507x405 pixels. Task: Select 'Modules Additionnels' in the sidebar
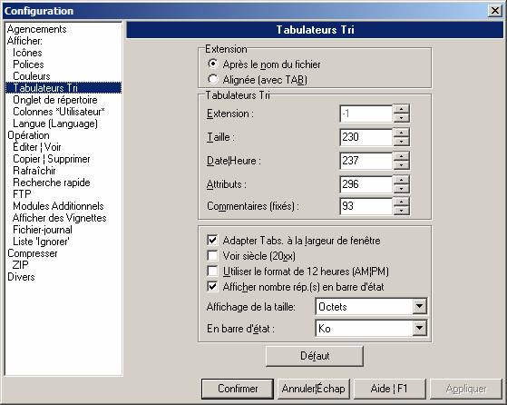(x=58, y=206)
